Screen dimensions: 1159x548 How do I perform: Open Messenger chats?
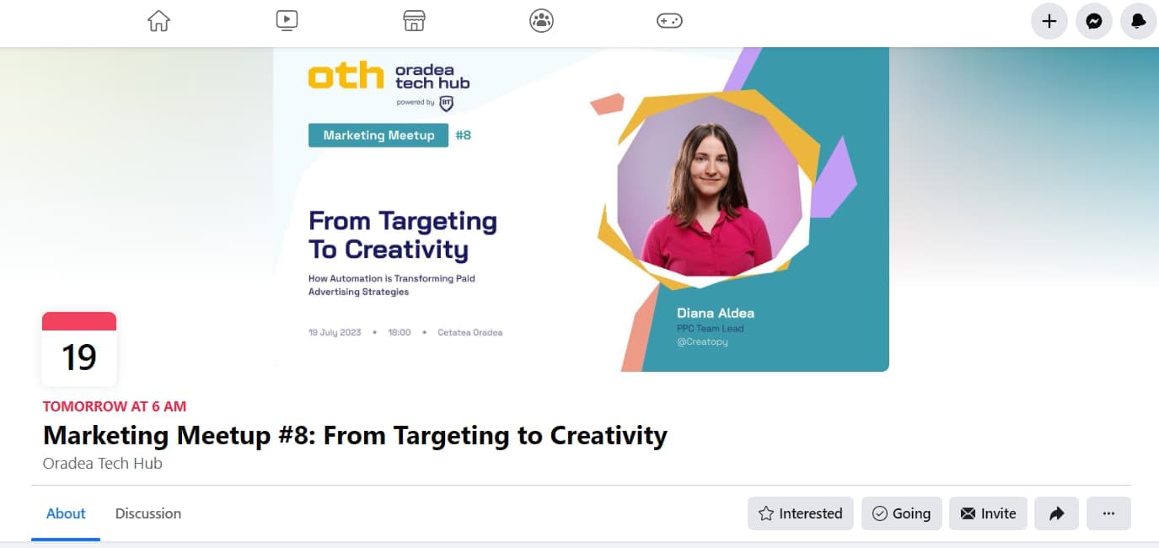(1094, 20)
